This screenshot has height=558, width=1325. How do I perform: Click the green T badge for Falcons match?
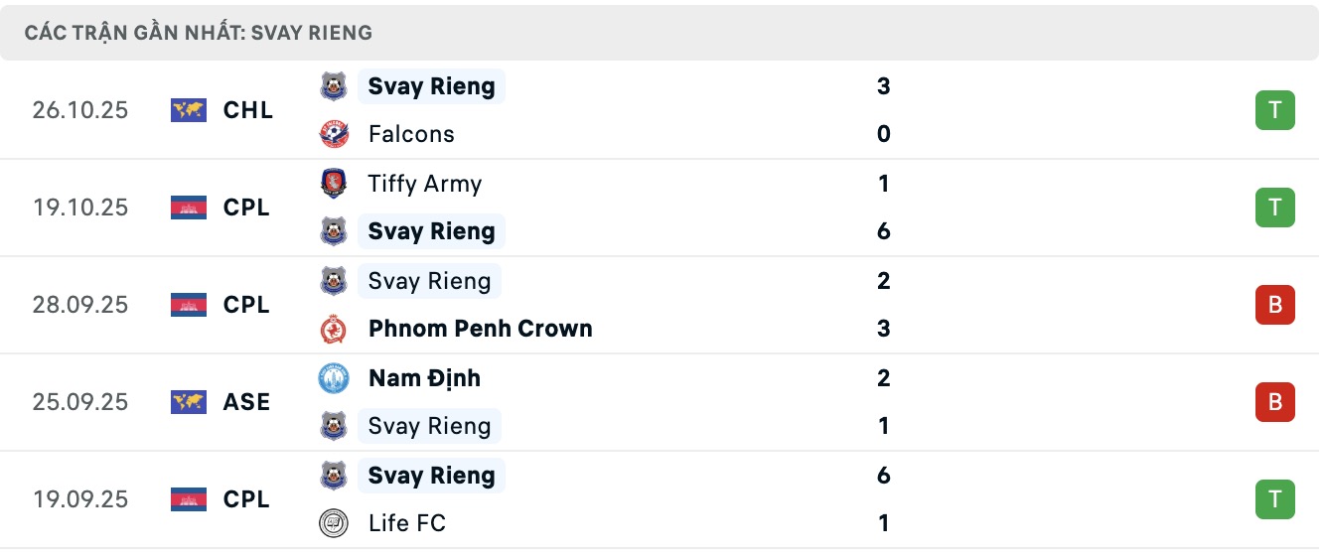tap(1274, 110)
